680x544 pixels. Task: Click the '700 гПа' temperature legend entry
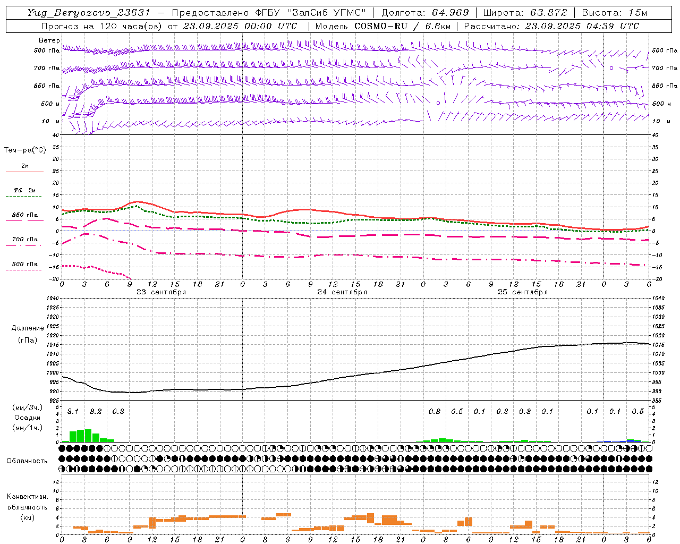(x=24, y=240)
